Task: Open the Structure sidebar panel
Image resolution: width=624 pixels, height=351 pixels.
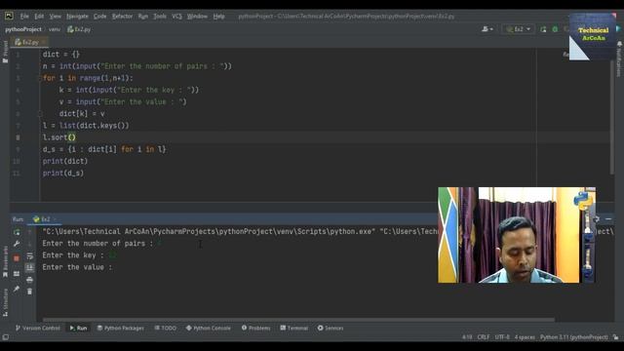Action: click(5, 302)
